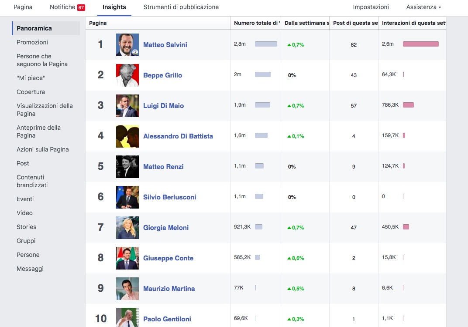This screenshot has width=468, height=327.
Task: Open "Mi piace" sidebar section
Action: coord(31,78)
